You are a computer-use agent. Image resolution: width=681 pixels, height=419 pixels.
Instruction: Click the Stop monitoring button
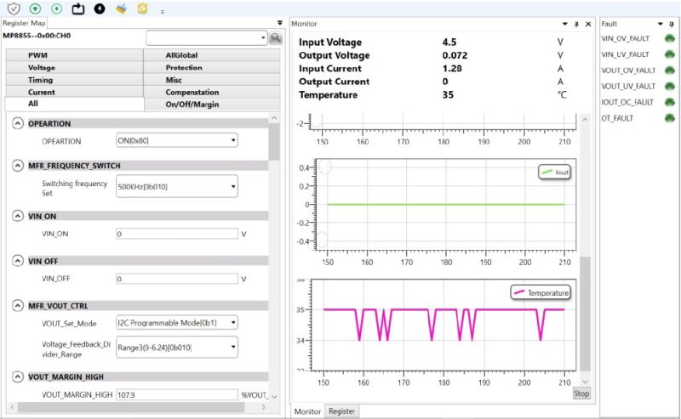581,394
